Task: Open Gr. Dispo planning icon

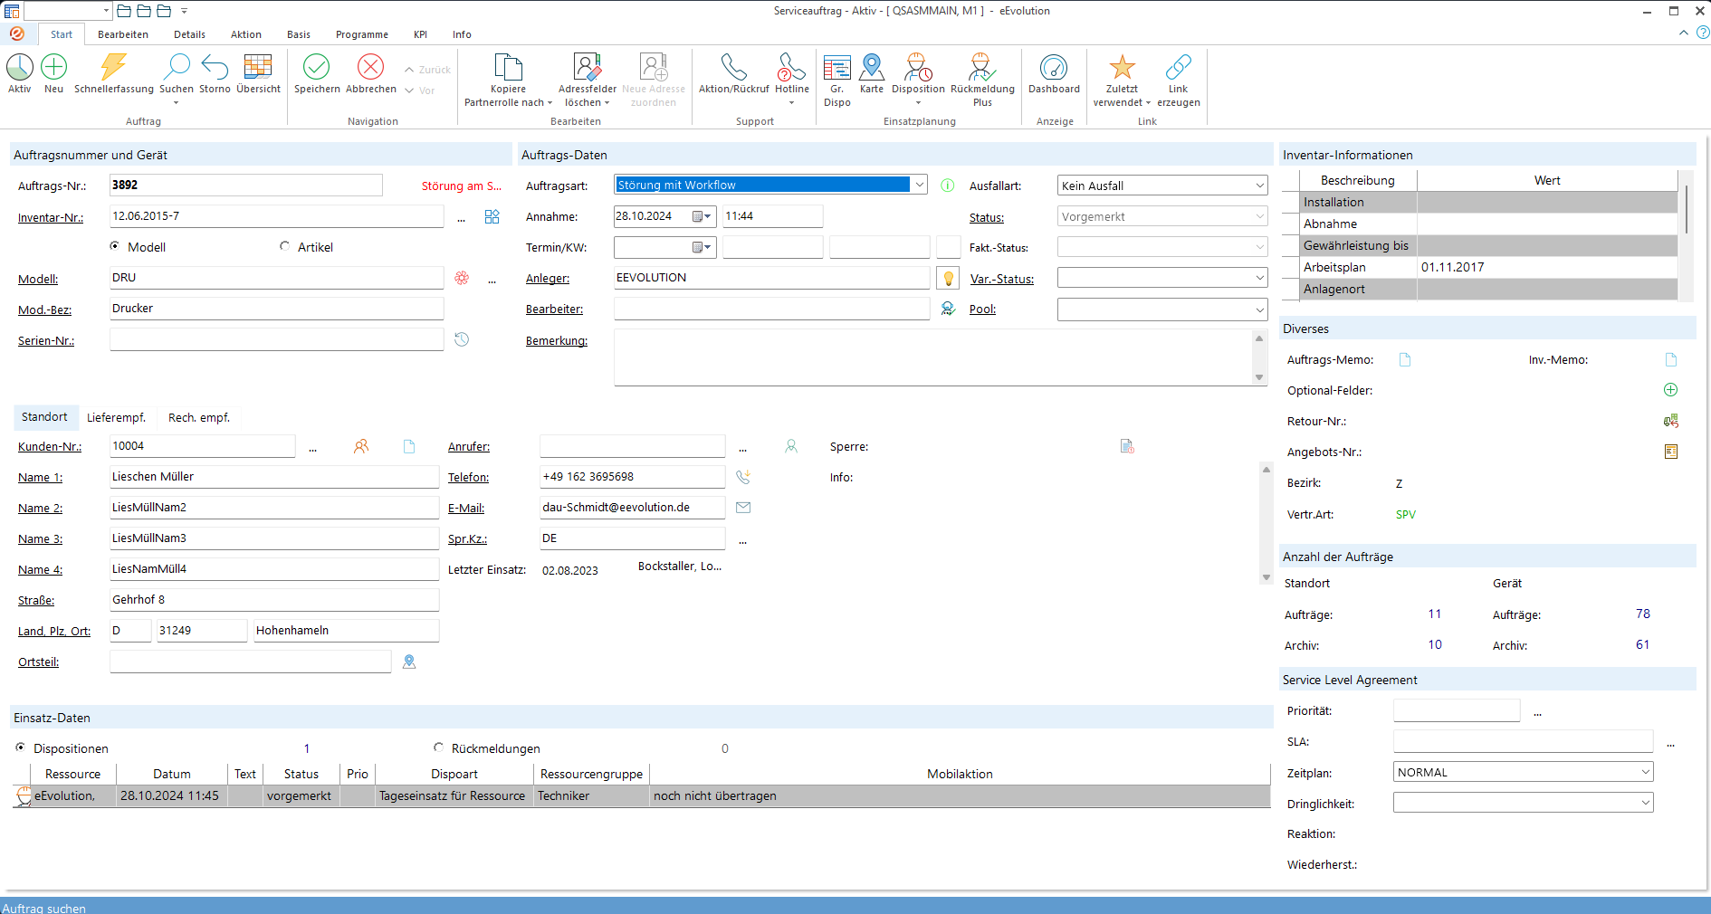Action: 836,67
